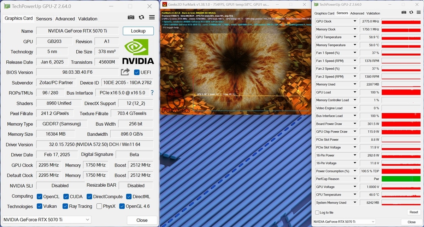The height and width of the screenshot is (227, 424).
Task: Expand the Board Power Draw sensor dropdown
Action: [355, 124]
